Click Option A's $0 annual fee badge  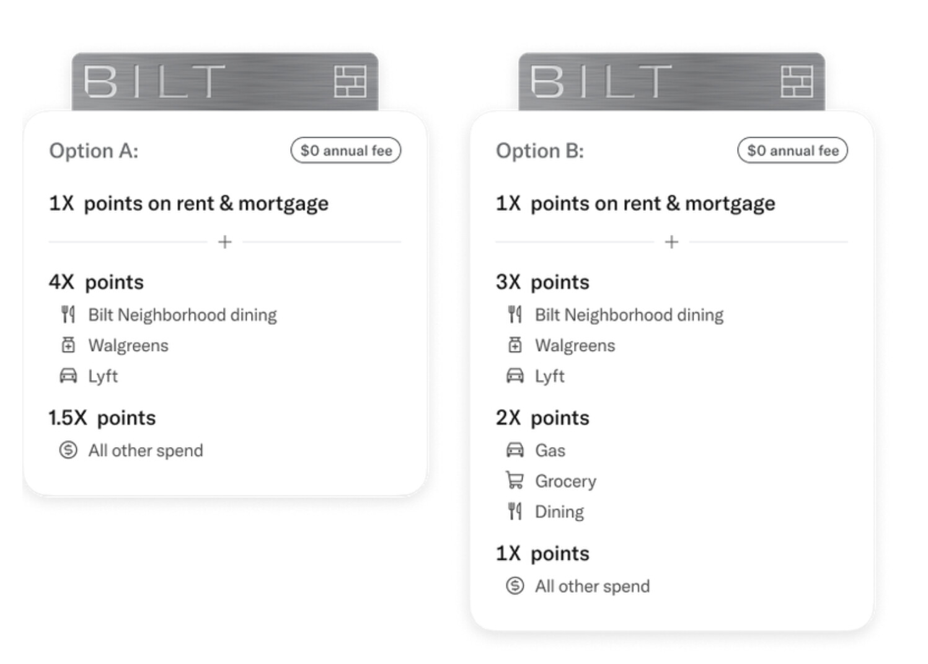pyautogui.click(x=346, y=151)
